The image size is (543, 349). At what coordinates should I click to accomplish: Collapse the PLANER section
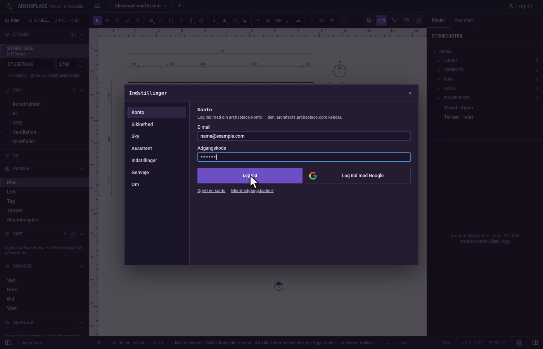point(81,169)
